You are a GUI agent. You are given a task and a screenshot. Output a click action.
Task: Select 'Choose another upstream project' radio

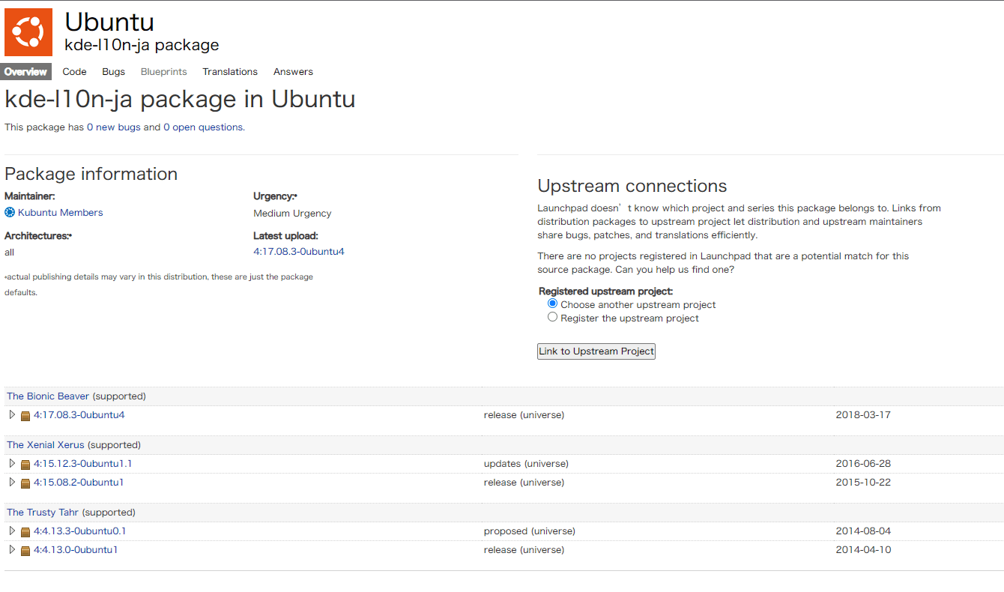[553, 304]
